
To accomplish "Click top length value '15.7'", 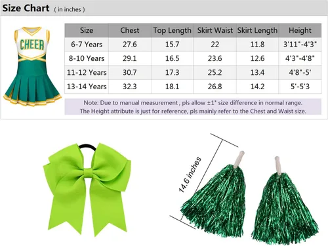I will (173, 45).
